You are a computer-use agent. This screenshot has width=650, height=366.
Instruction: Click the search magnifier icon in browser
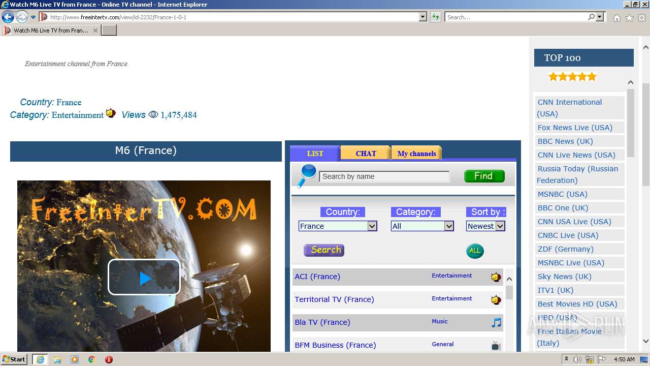(591, 17)
